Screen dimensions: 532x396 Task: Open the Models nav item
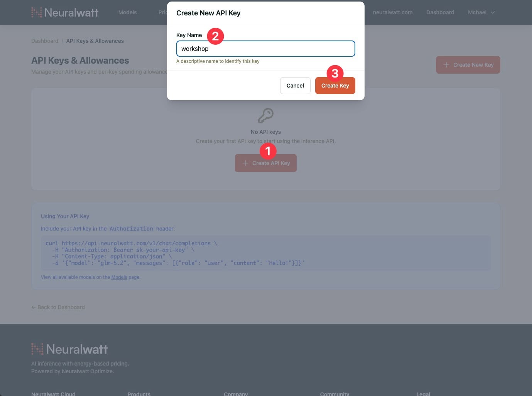click(x=127, y=12)
